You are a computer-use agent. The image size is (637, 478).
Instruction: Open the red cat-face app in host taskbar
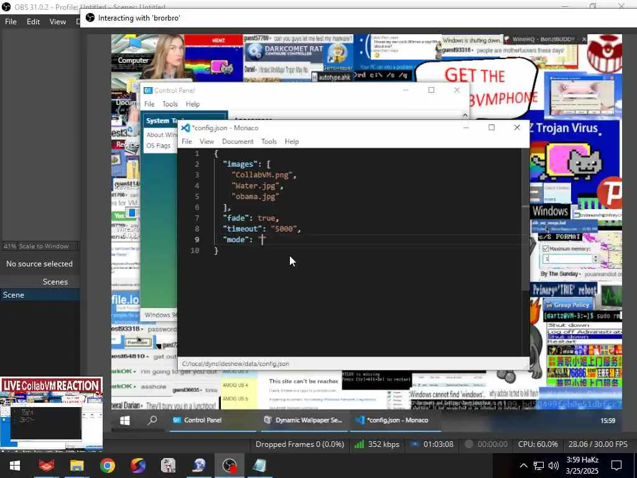[46, 466]
